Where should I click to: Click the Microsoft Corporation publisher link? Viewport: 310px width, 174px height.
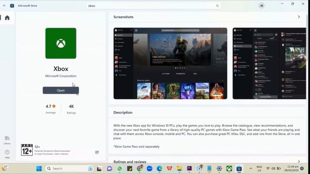pos(61,76)
